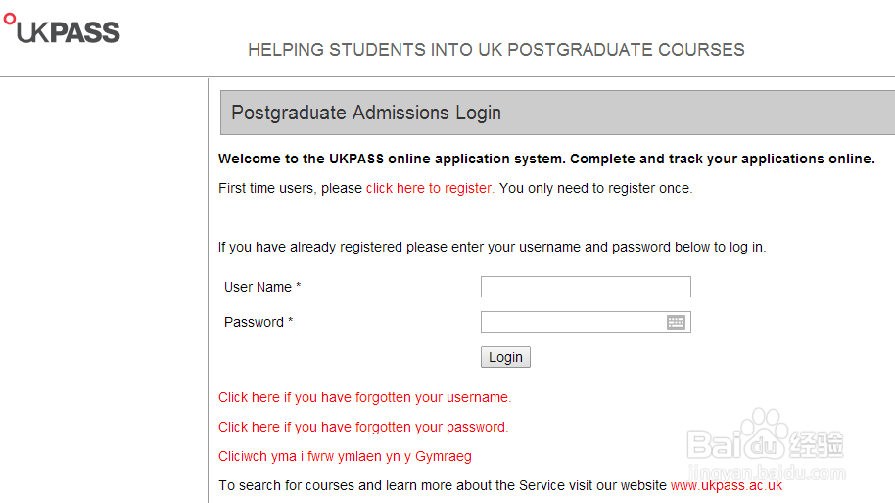Focus the User Name input field

[586, 287]
